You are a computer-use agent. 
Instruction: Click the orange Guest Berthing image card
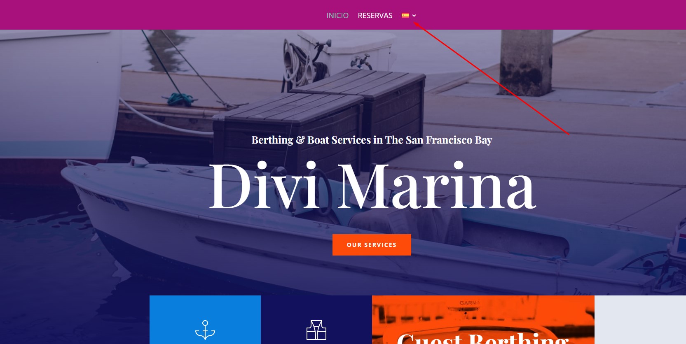point(483,320)
